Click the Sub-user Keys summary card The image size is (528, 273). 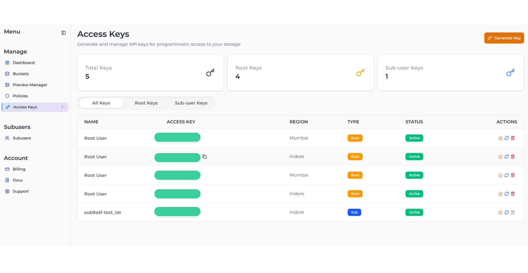point(451,73)
